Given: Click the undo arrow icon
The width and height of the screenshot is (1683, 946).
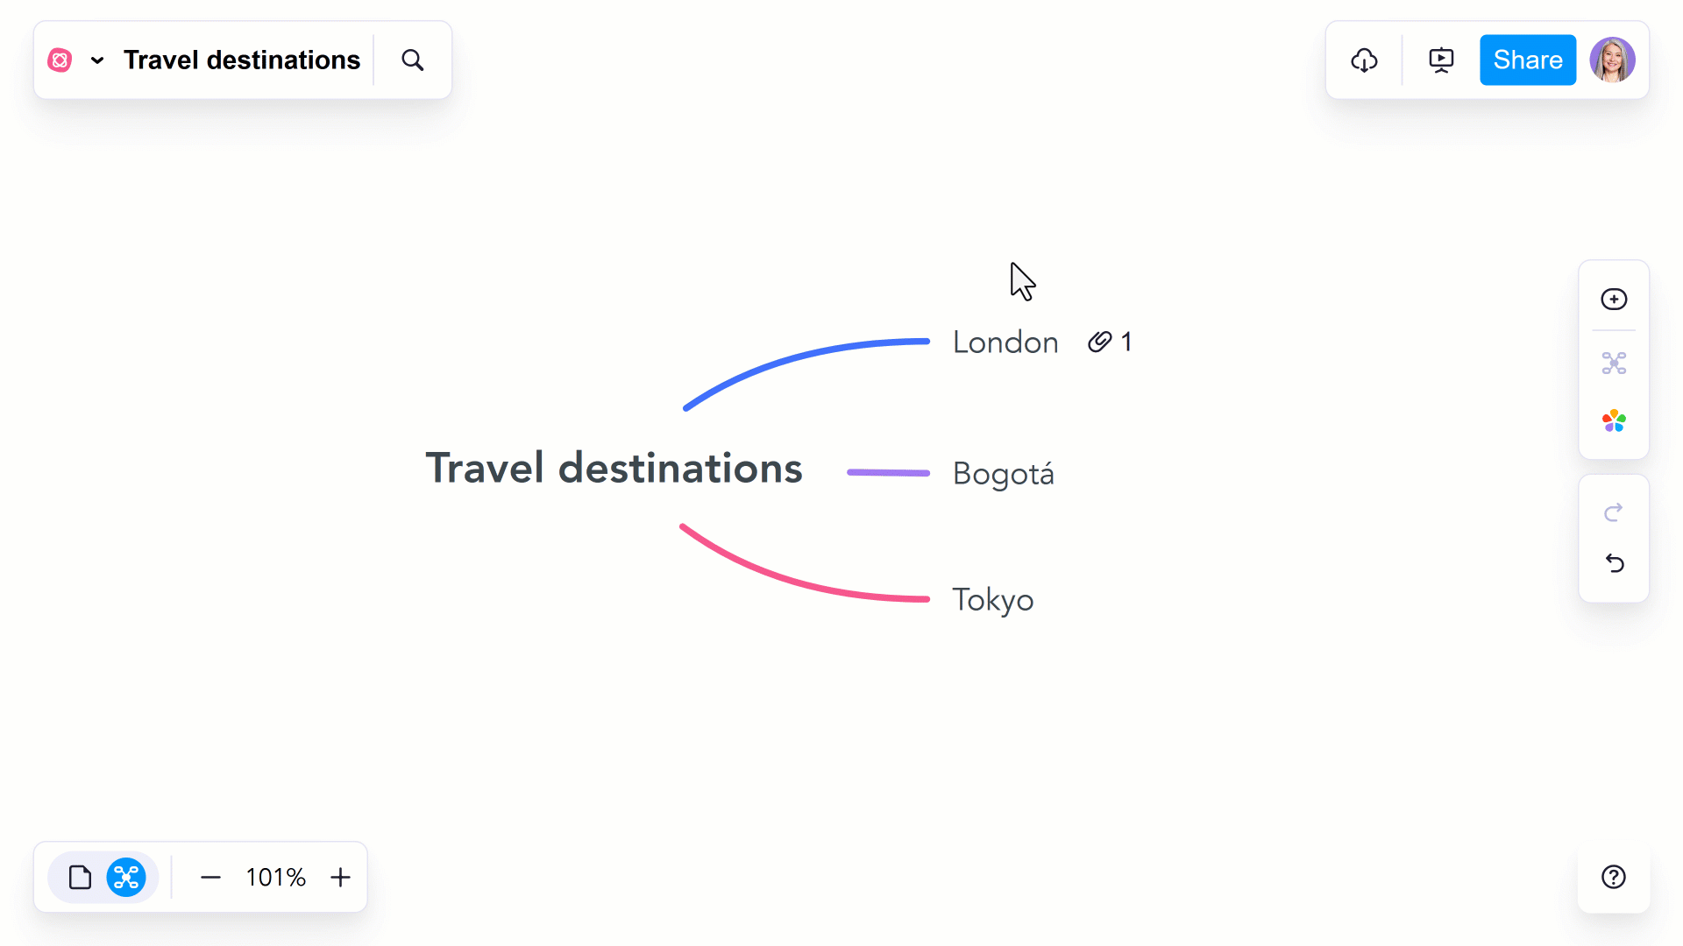Looking at the screenshot, I should pos(1614,562).
